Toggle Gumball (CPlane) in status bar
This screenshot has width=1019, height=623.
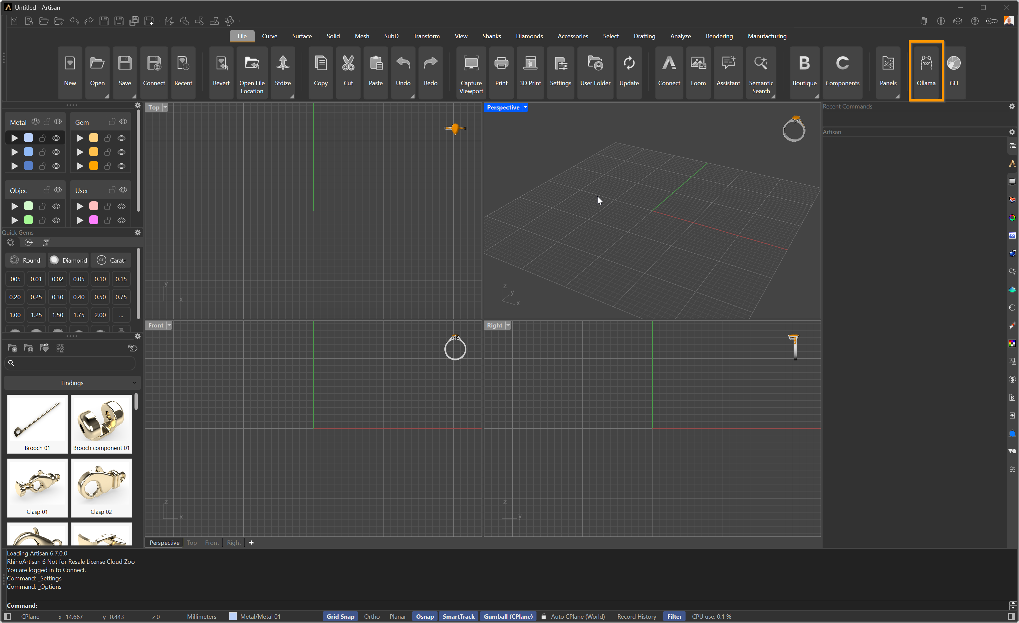click(508, 616)
